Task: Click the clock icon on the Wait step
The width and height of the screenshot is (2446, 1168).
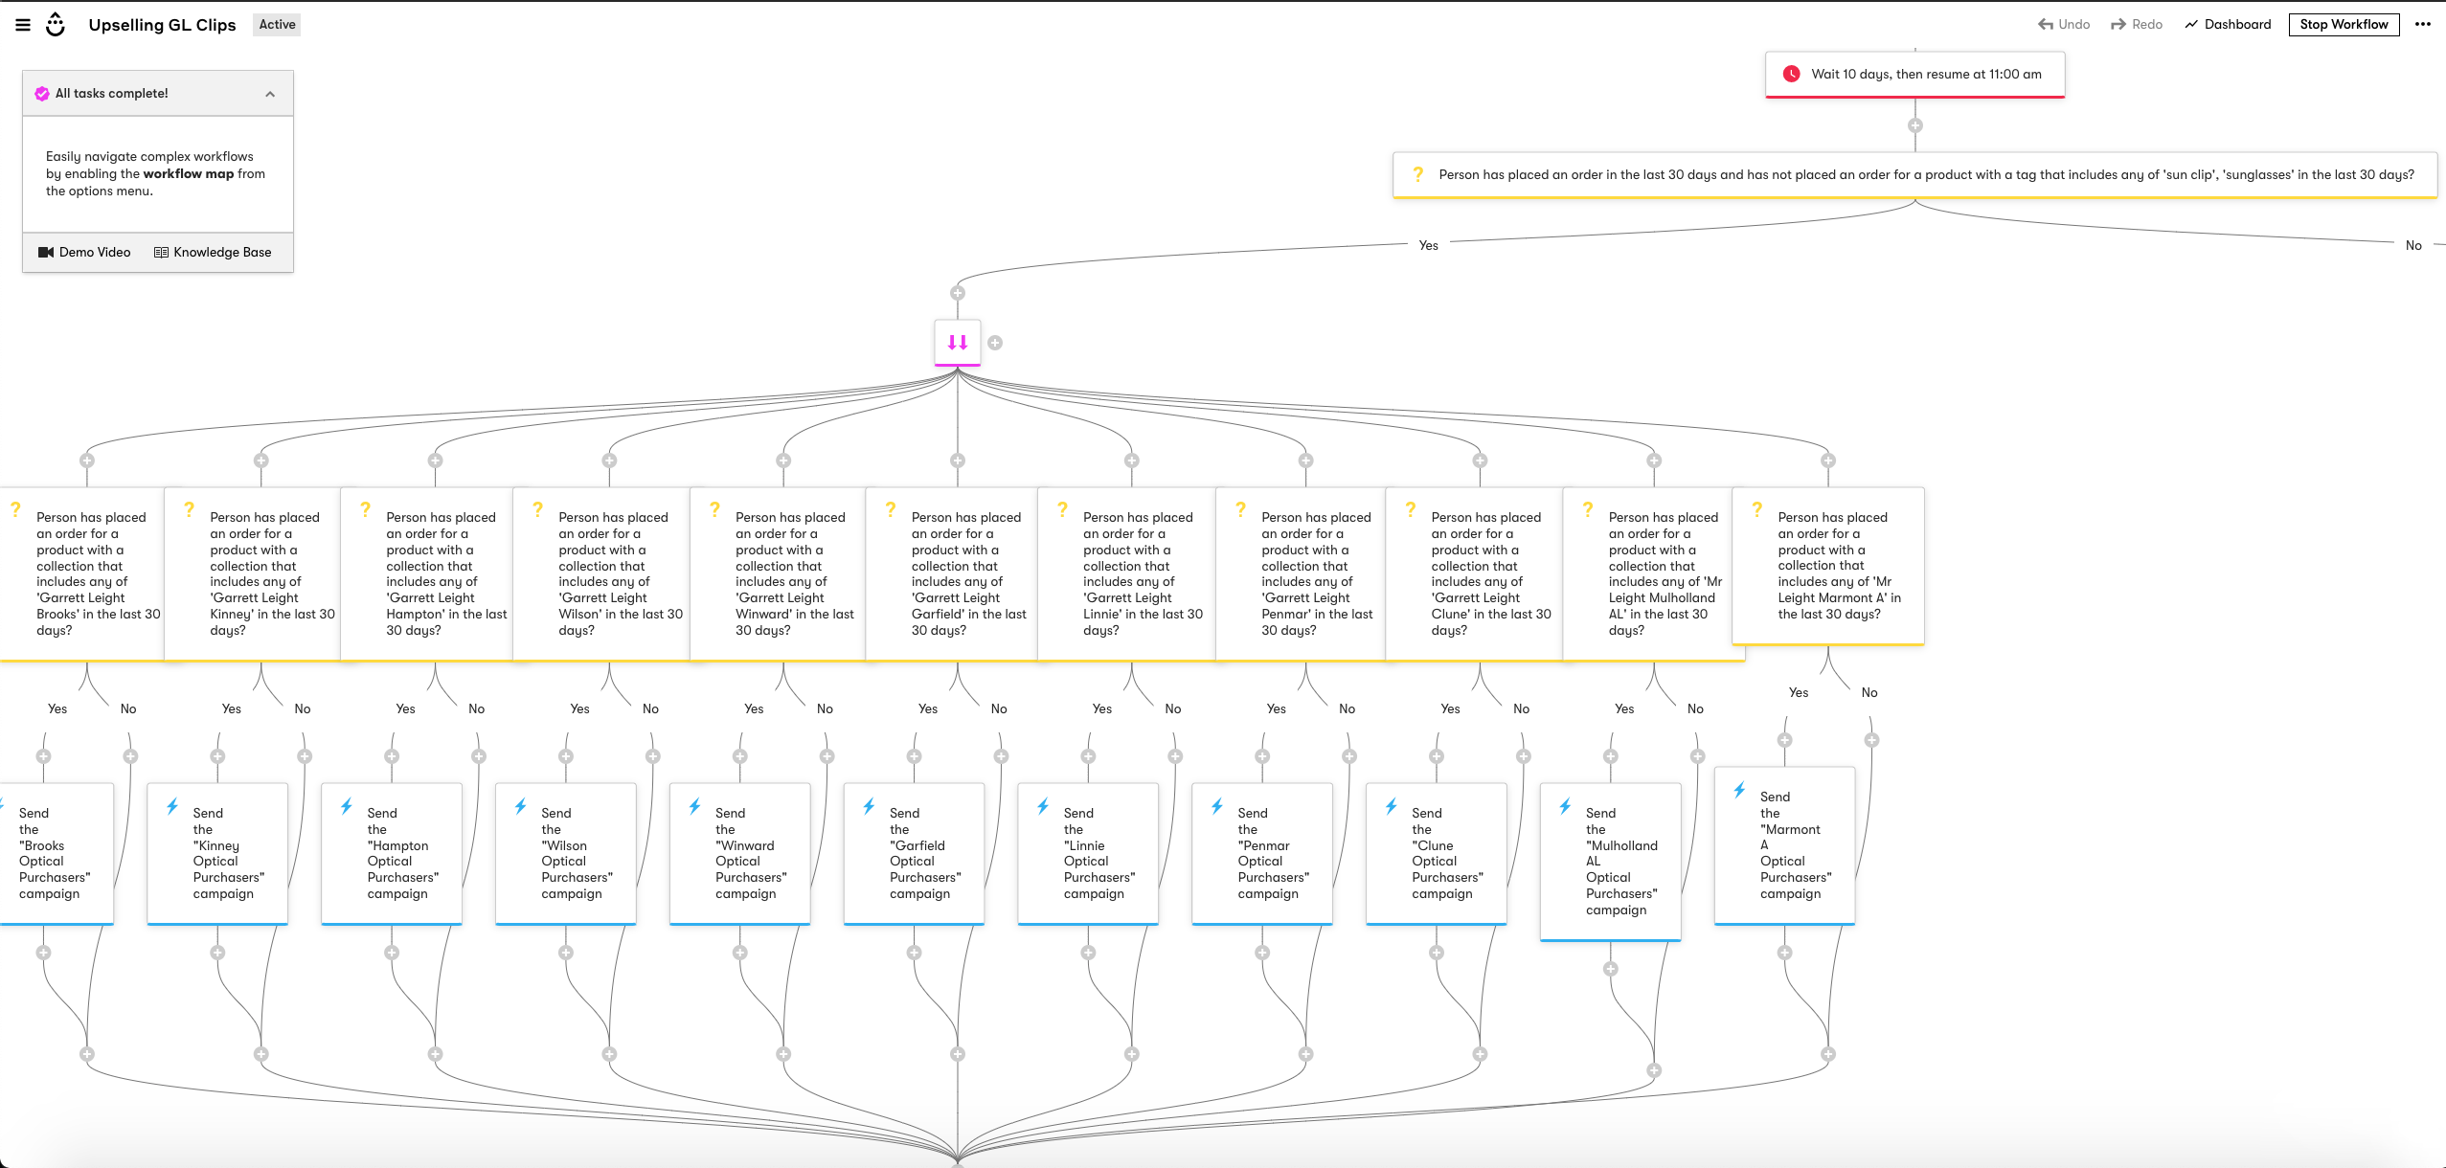Action: [x=1791, y=74]
